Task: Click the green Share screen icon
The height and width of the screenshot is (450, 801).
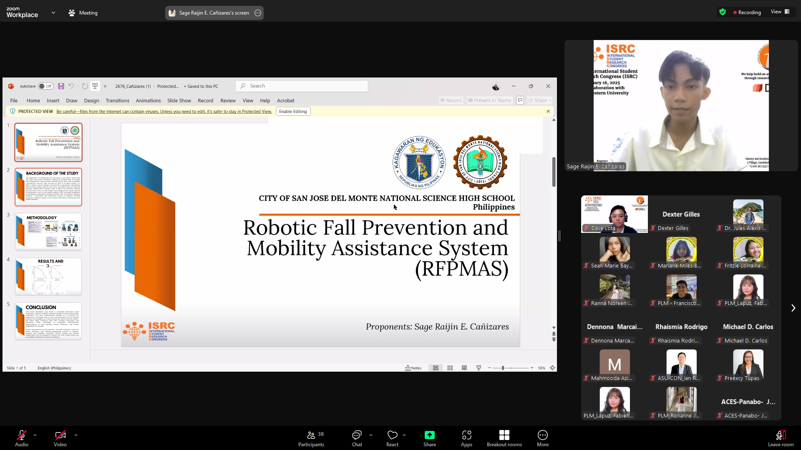Action: pyautogui.click(x=429, y=435)
